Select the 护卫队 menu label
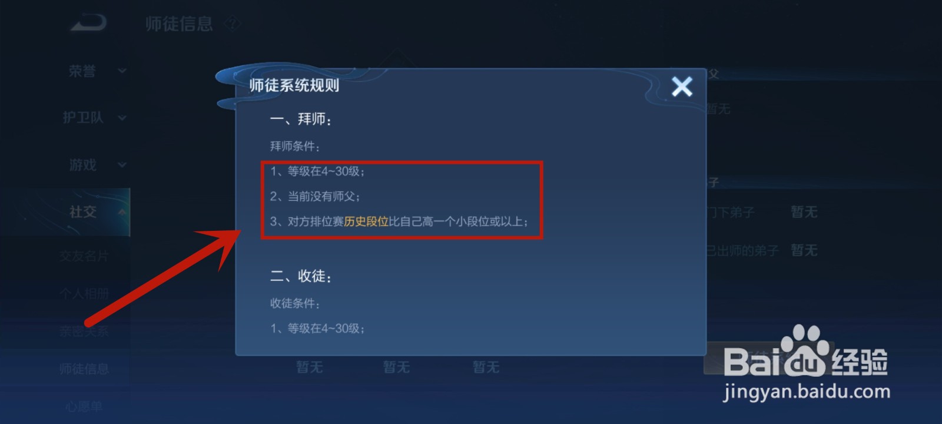This screenshot has width=942, height=424. point(83,118)
